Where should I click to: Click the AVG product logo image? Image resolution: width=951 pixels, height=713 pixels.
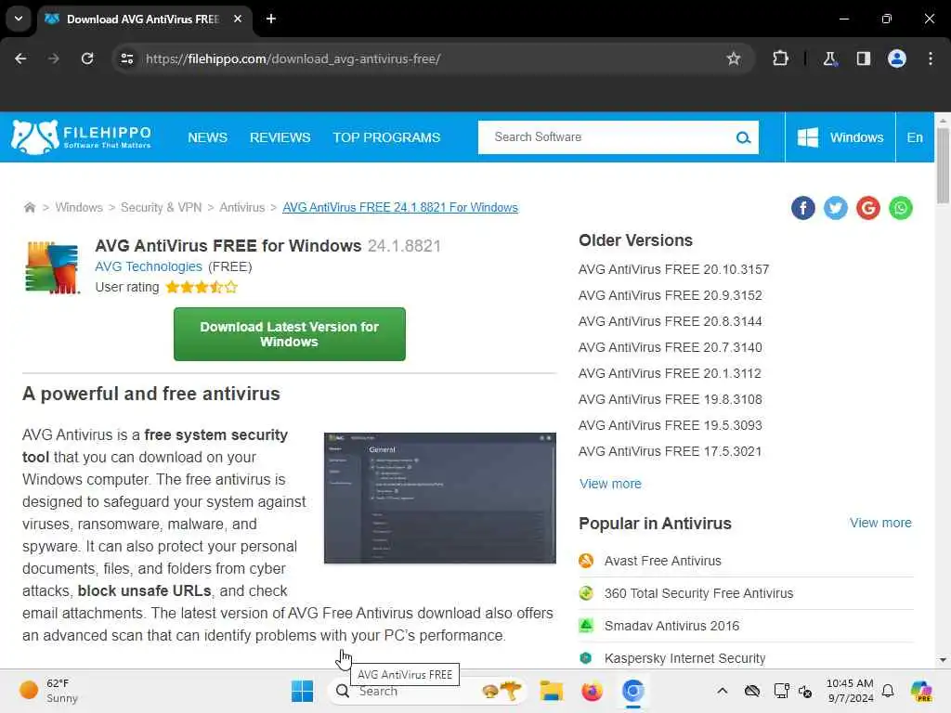click(x=52, y=267)
